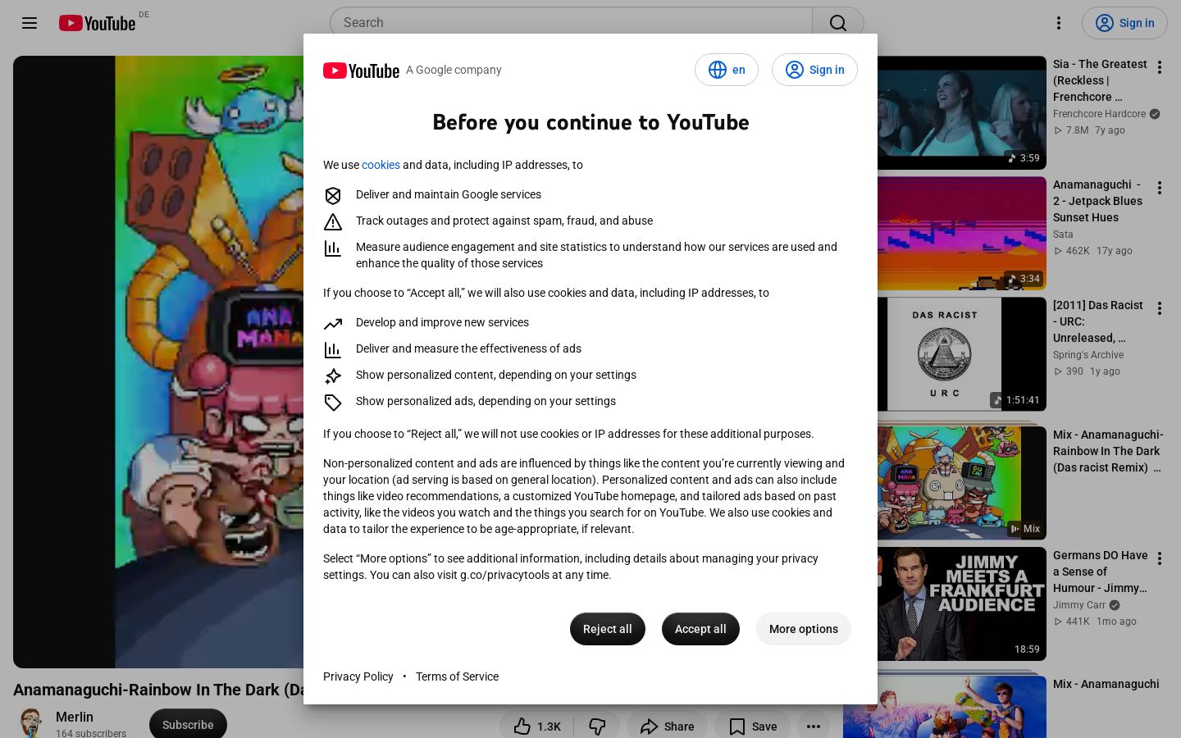Open the Jetpack Blues Sunset Hues thumbnail

pos(962,233)
